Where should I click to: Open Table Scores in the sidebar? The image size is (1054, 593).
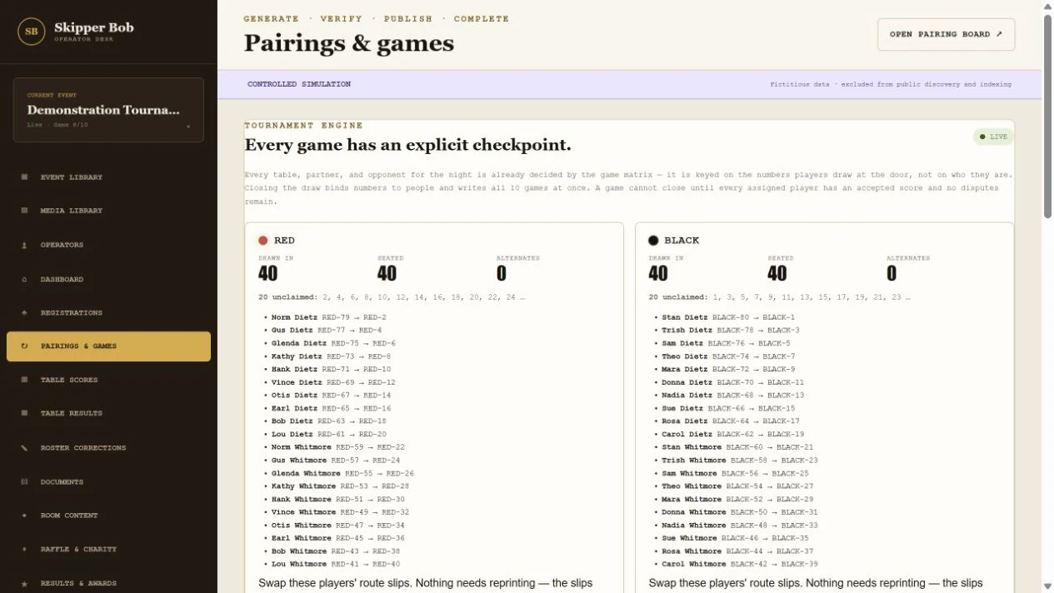tap(108, 380)
